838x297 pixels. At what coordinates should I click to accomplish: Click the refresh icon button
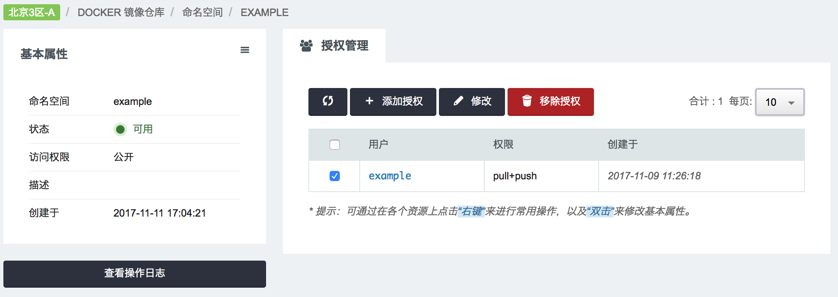327,102
